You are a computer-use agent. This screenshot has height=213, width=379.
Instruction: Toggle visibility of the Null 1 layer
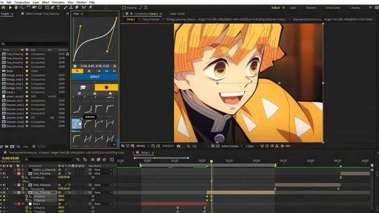coord(1,204)
